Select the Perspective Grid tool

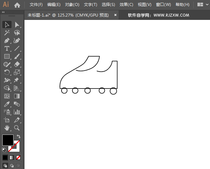[17, 88]
